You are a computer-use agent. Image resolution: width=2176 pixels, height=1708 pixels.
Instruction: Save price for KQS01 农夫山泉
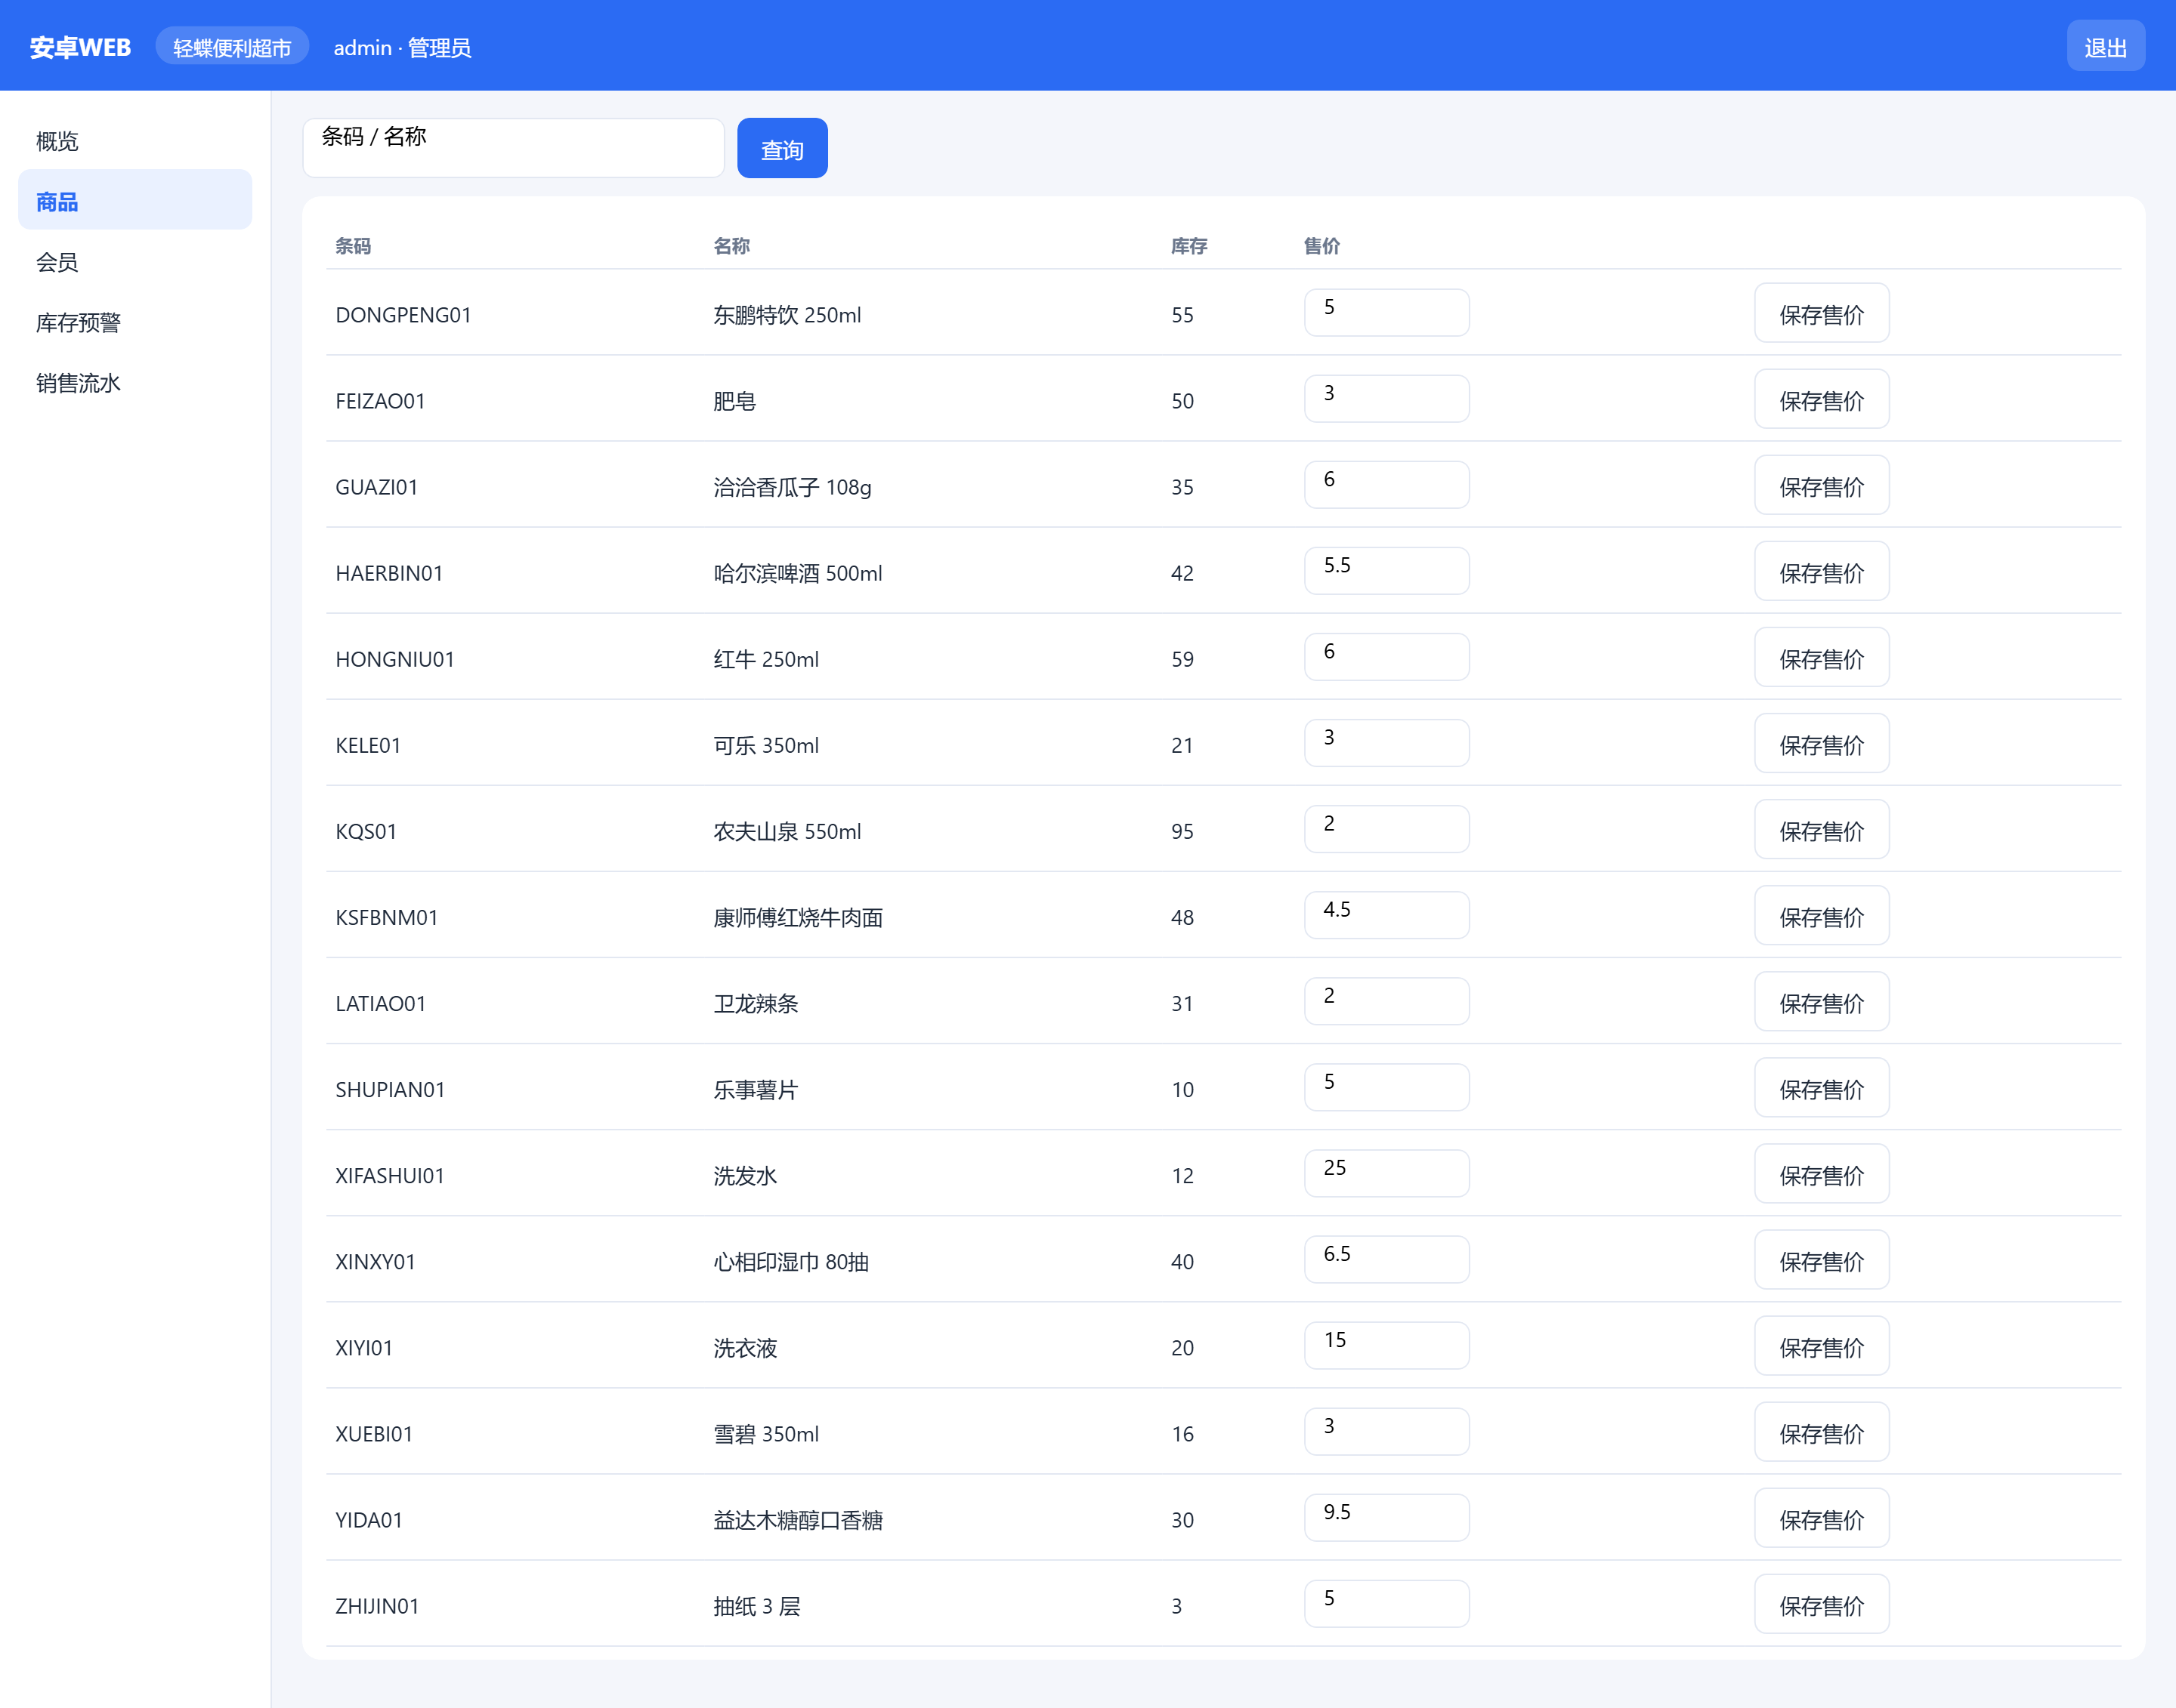[x=1821, y=830]
